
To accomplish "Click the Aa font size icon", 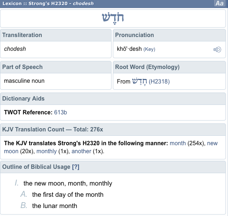I will 219,4.
